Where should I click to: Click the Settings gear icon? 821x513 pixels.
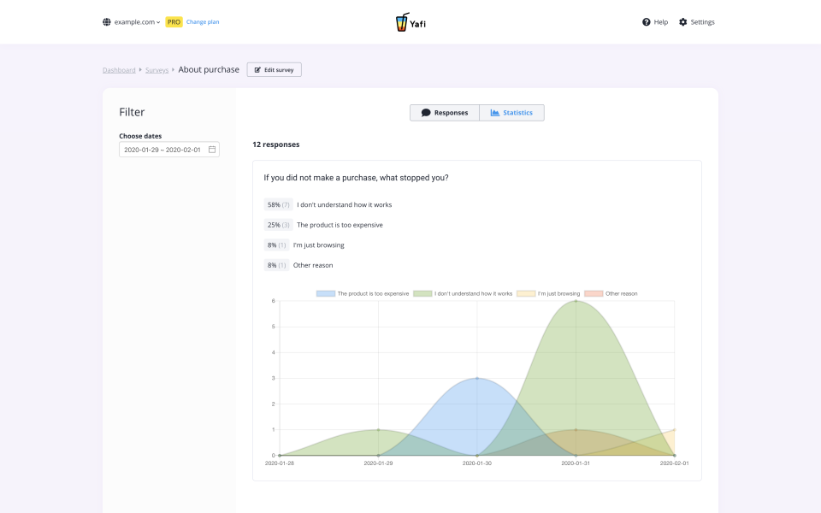683,22
